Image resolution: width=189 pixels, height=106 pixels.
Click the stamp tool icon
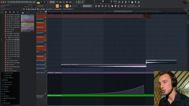[x=70, y=6]
